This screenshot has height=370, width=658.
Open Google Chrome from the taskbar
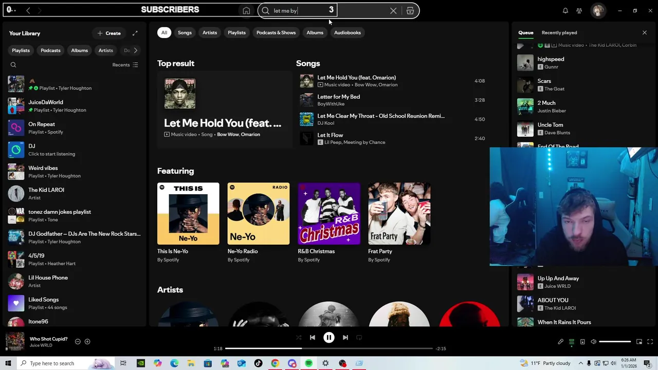(x=275, y=363)
